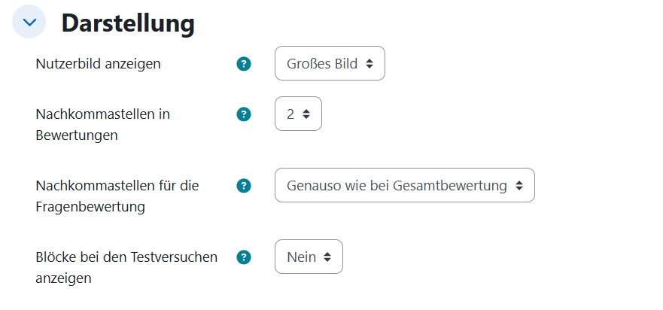
Task: Show help for Blöcke bei den Testversuchen
Action: [x=243, y=257]
